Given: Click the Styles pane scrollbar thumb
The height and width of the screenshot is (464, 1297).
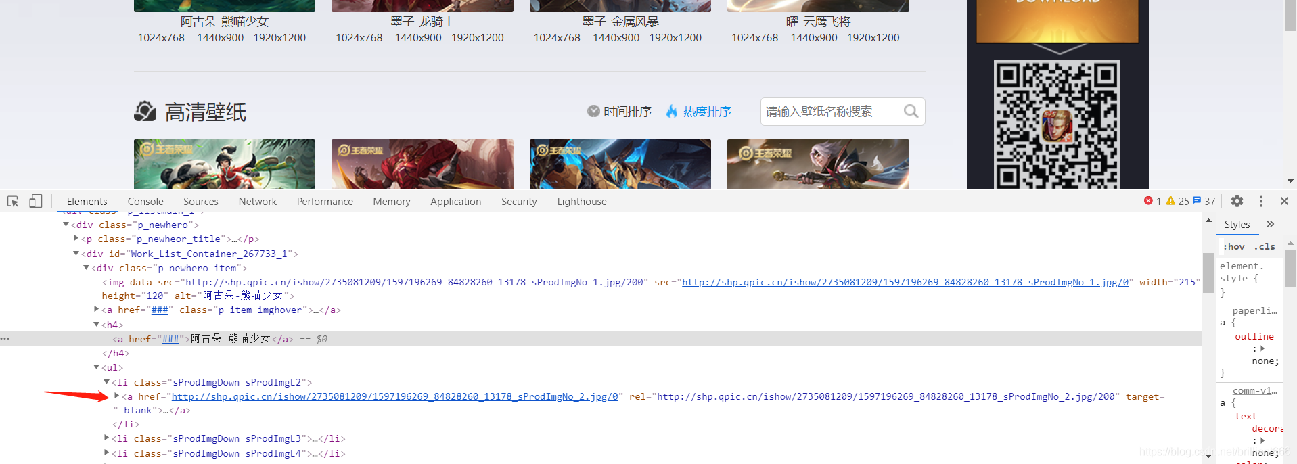Looking at the screenshot, I should coord(1291,269).
